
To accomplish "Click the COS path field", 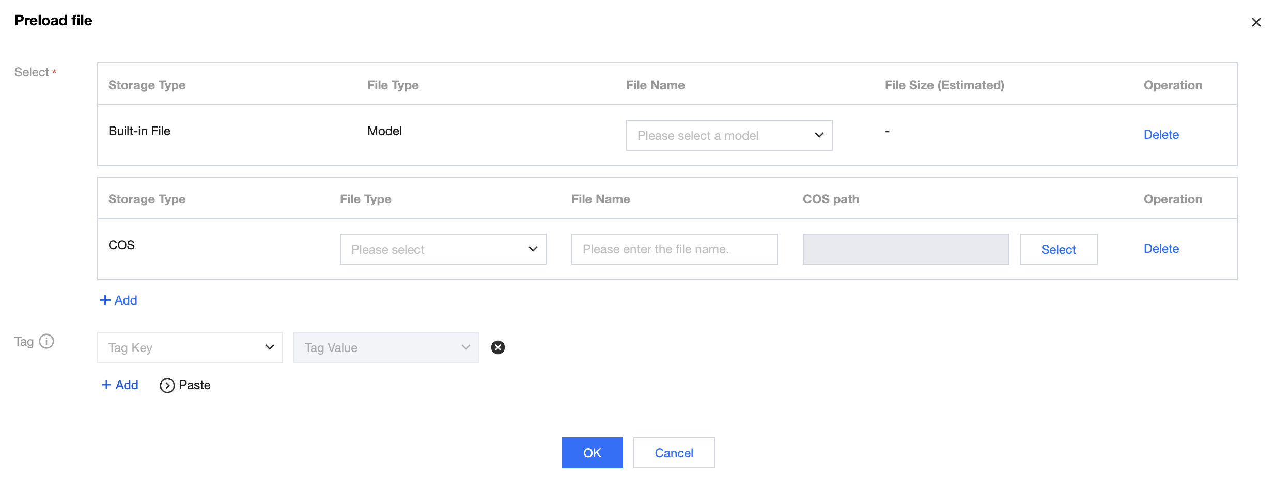I will click(905, 249).
